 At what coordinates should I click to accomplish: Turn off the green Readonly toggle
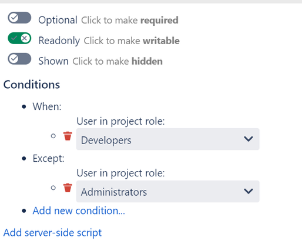pos(19,38)
